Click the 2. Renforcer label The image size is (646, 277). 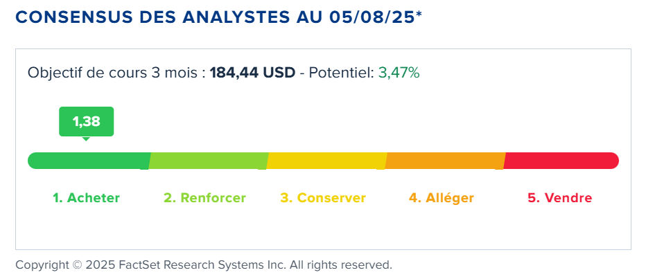(204, 198)
